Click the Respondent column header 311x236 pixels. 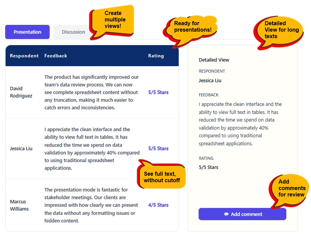click(x=24, y=56)
